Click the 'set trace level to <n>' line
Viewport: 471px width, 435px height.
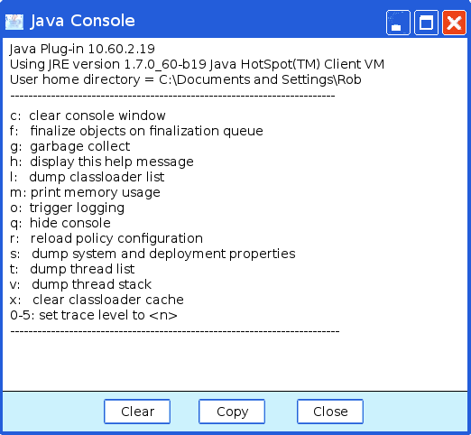coord(94,315)
